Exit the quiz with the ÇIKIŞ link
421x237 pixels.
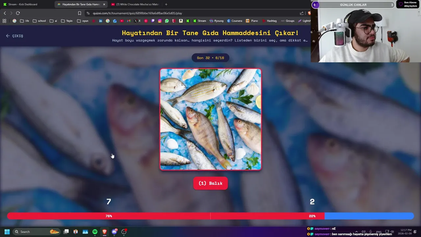(x=14, y=36)
